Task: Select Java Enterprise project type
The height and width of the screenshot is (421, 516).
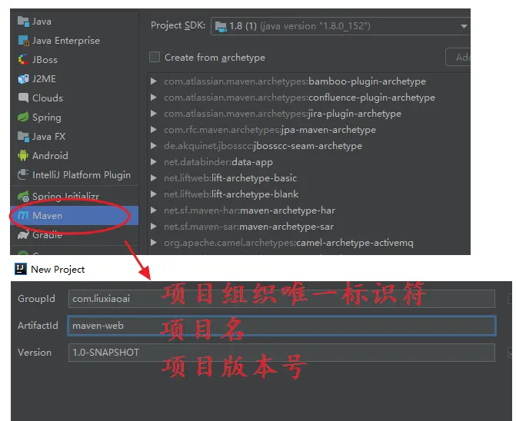Action: coord(74,41)
